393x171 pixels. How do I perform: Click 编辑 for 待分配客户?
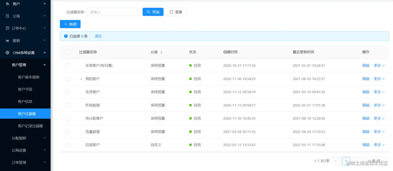click(366, 118)
